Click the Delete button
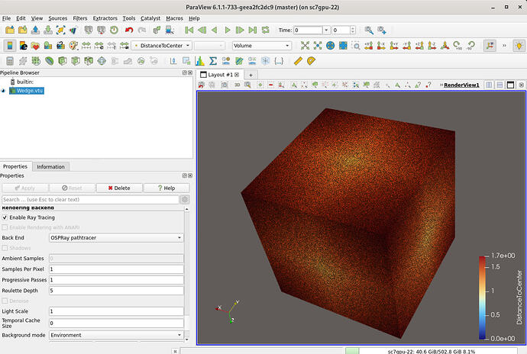Screen dimensions: 527x354 [x=119, y=188]
